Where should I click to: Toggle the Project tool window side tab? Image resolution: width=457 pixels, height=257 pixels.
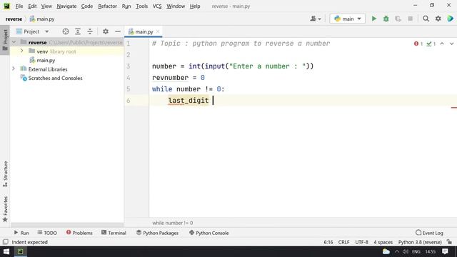[x=5, y=40]
